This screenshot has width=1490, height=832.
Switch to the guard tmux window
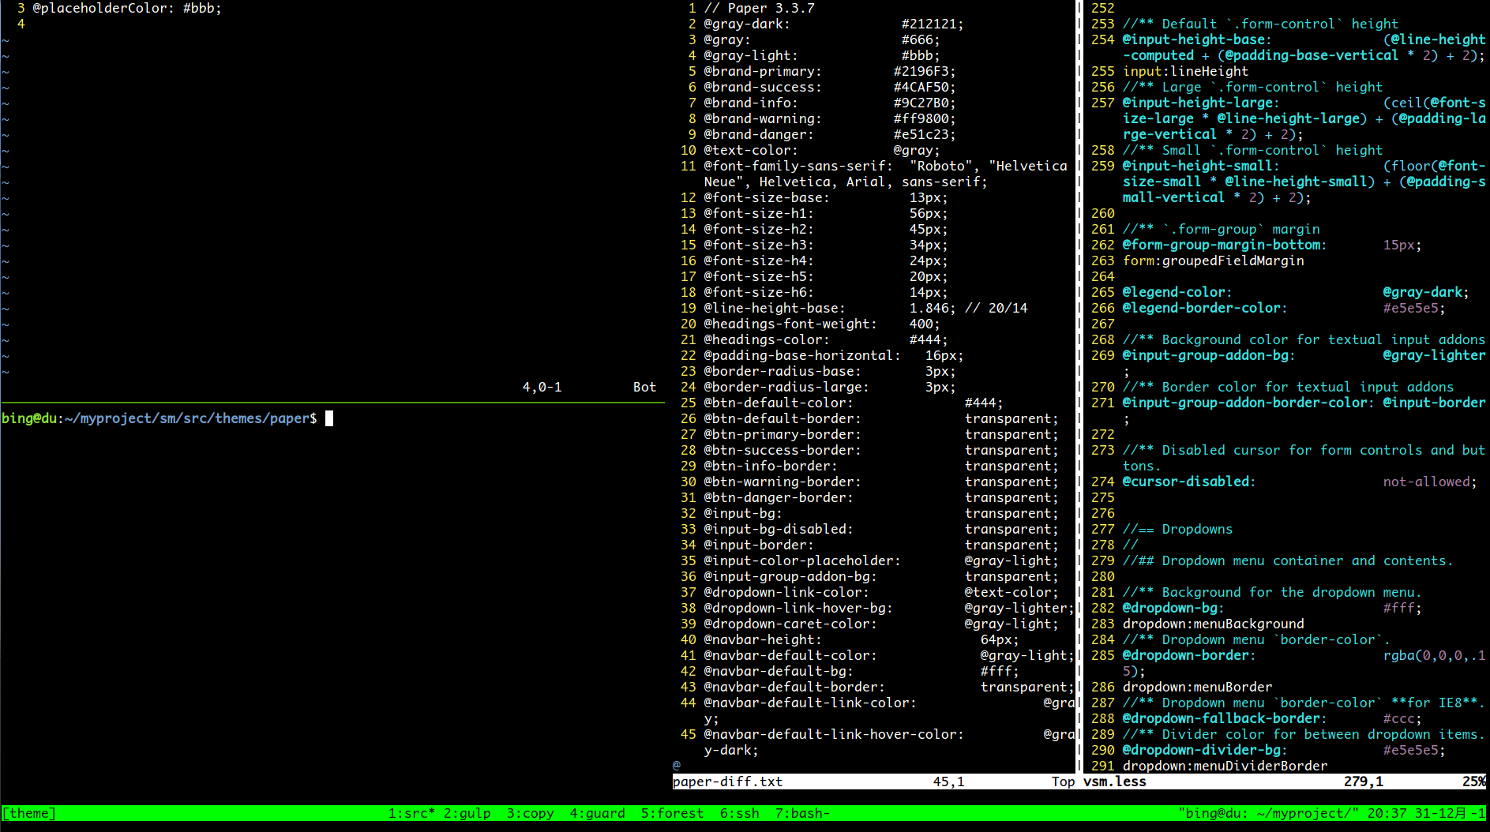(597, 813)
